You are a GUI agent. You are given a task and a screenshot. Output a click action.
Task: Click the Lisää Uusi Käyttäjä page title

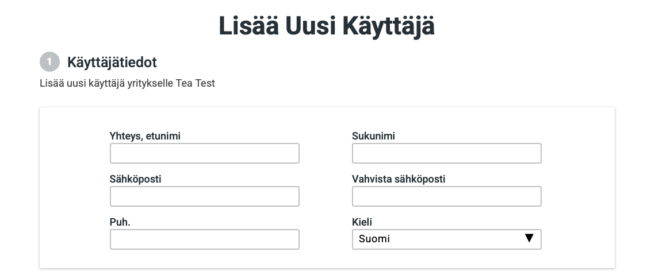(326, 26)
